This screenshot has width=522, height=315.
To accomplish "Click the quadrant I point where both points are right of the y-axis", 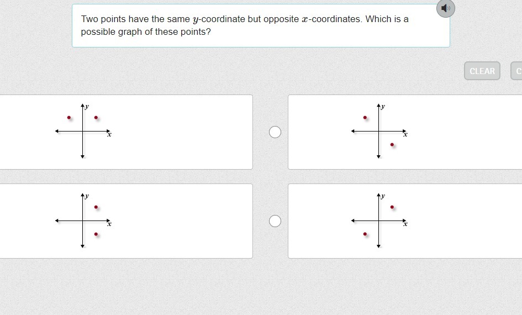I will click(x=96, y=207).
